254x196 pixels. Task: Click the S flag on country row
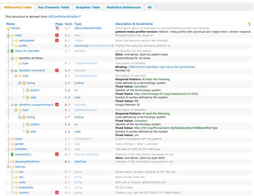(57, 192)
